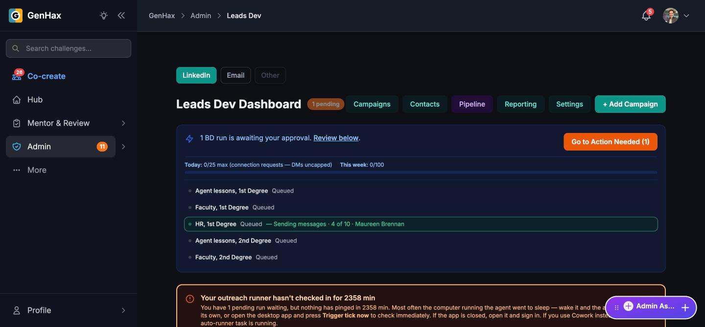
Task: Click the search magnifier icon
Action: [16, 48]
